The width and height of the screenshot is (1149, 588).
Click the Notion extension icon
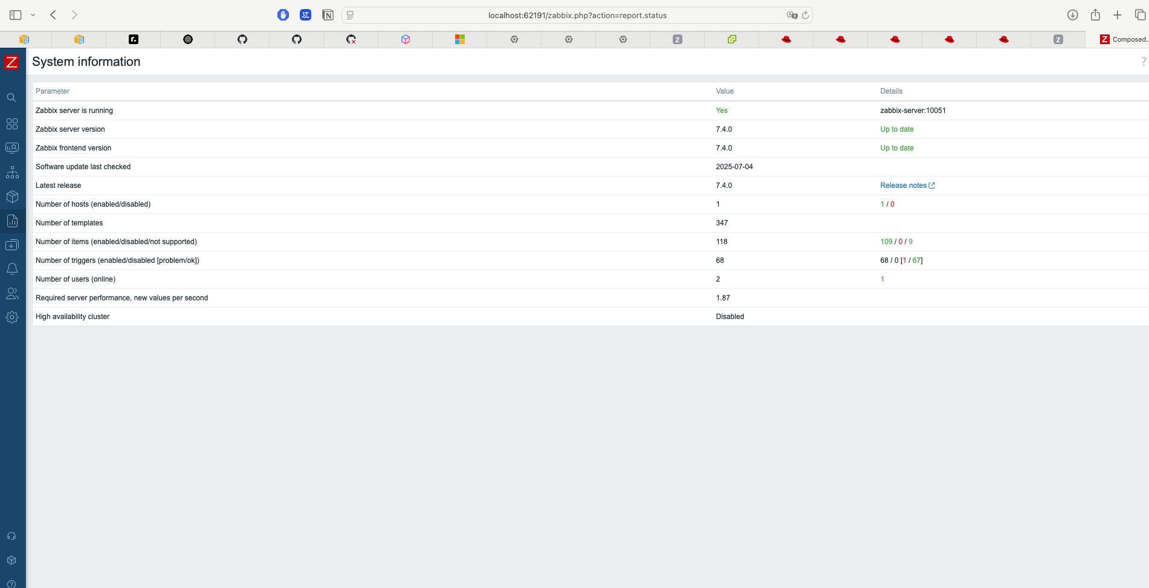(328, 15)
